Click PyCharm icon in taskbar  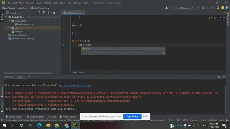pos(75,125)
